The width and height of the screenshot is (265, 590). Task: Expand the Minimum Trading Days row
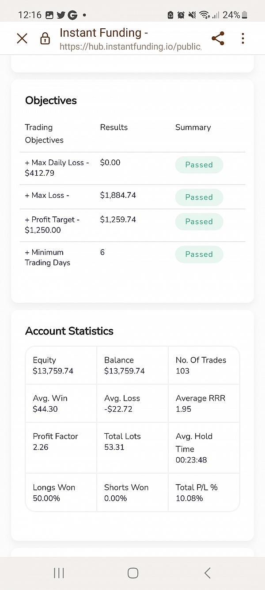47,257
